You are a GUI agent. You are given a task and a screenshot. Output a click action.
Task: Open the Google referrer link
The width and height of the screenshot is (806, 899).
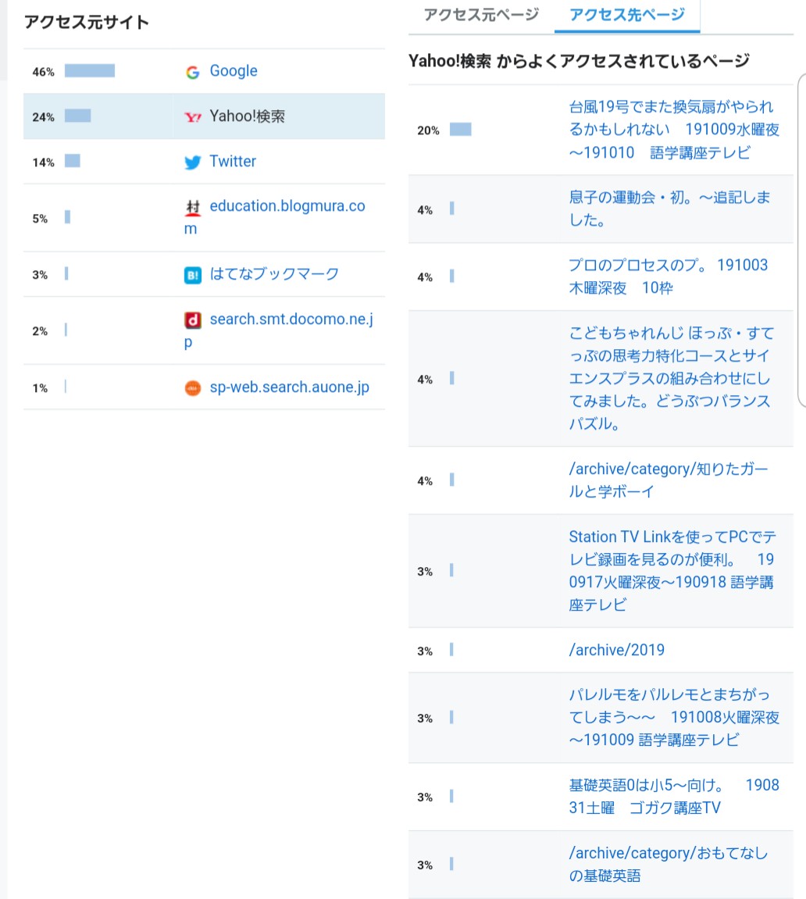pos(233,71)
